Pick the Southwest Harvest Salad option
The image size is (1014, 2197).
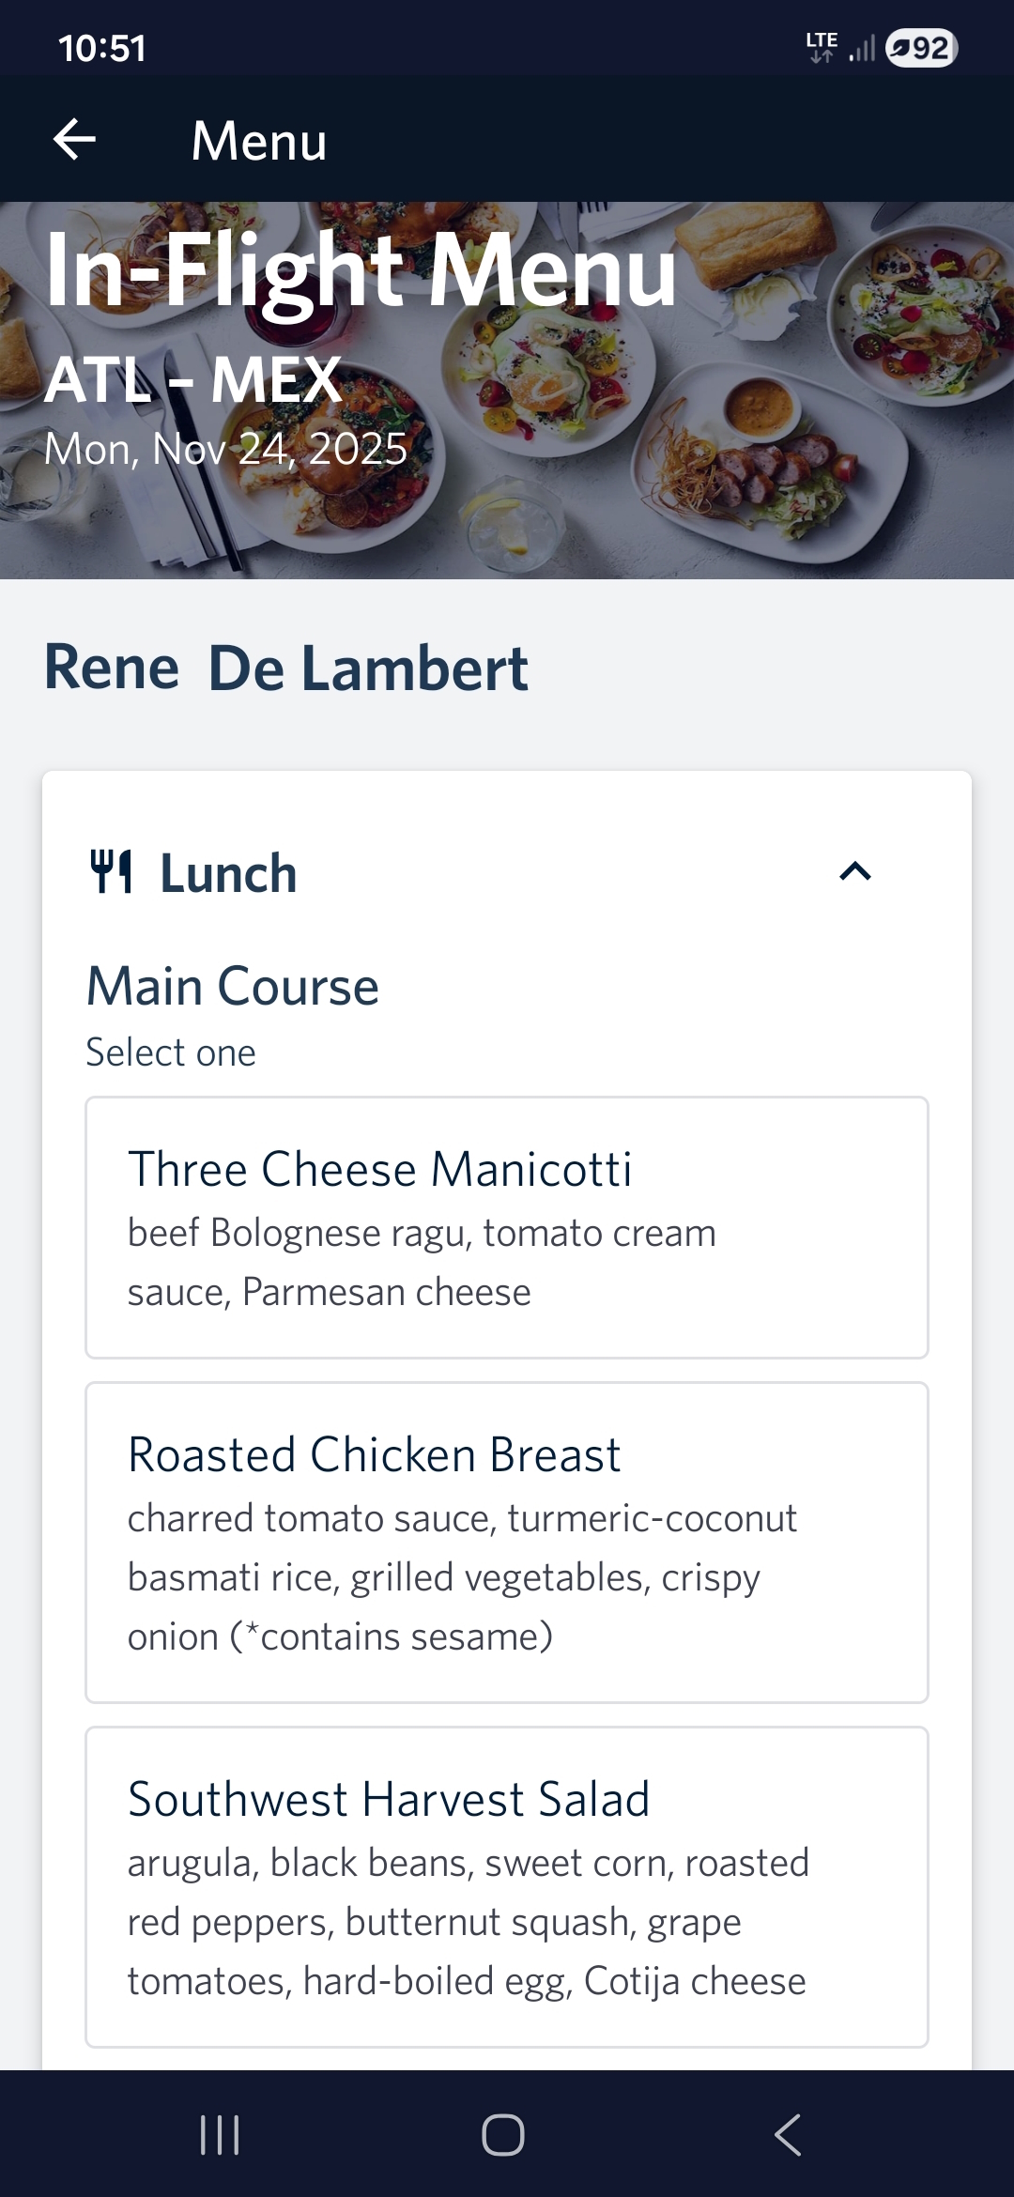[507, 1886]
